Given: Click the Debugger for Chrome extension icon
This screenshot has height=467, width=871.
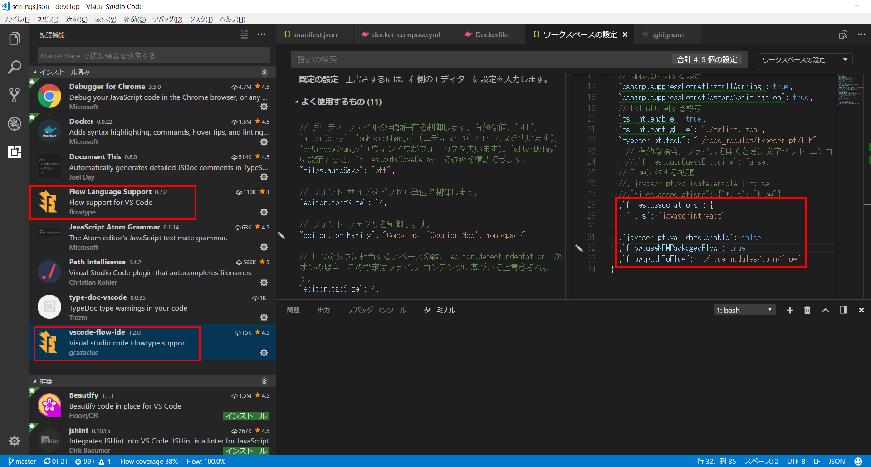Looking at the screenshot, I should click(49, 96).
